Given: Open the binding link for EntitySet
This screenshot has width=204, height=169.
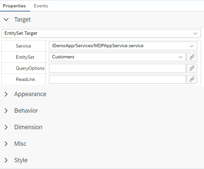Looking at the screenshot, I should click(x=192, y=57).
